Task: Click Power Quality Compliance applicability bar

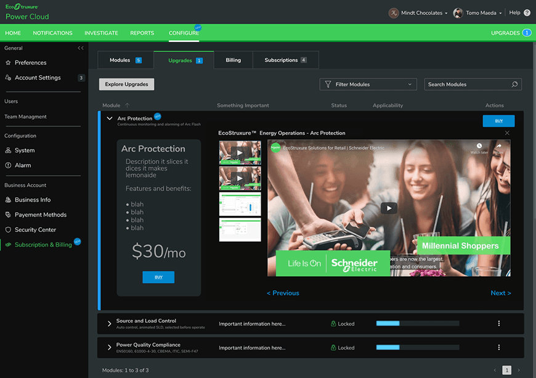Action: click(417, 347)
